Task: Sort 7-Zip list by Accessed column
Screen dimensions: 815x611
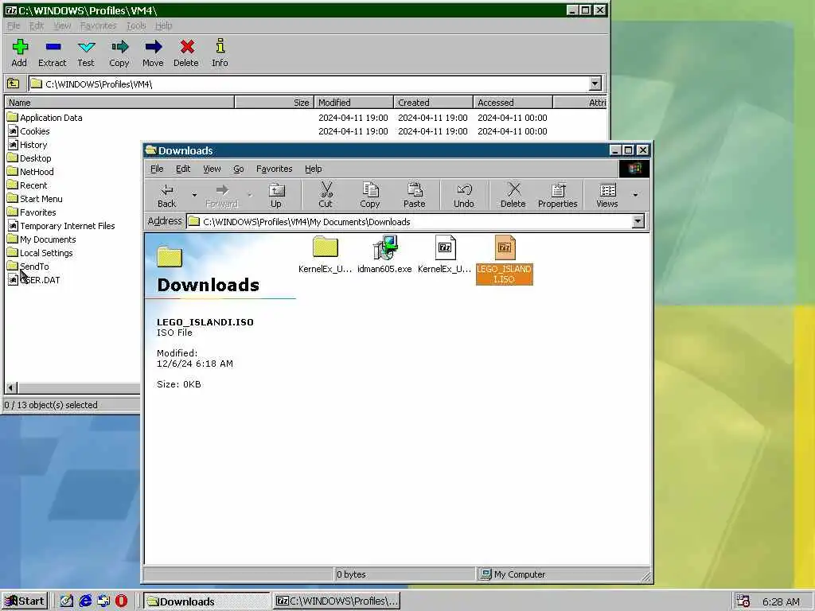Action: click(513, 103)
